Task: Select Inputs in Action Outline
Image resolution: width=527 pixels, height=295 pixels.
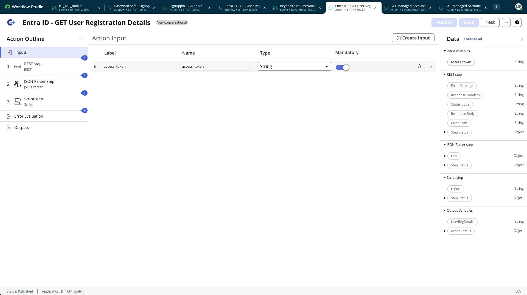Action: [44, 52]
